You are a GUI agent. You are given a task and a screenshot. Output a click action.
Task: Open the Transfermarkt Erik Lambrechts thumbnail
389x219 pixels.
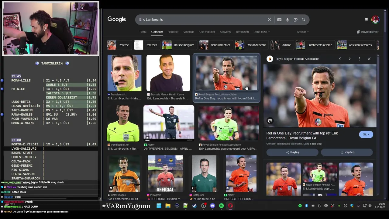tap(124, 73)
